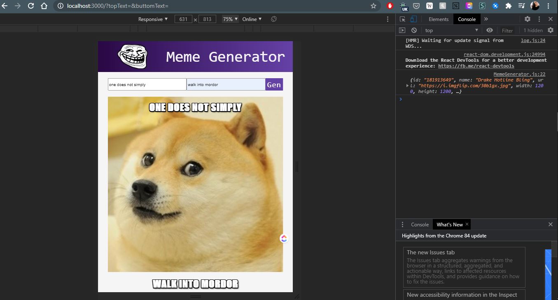The height and width of the screenshot is (300, 558).
Task: Close the DevTools panel
Action: coord(551,19)
